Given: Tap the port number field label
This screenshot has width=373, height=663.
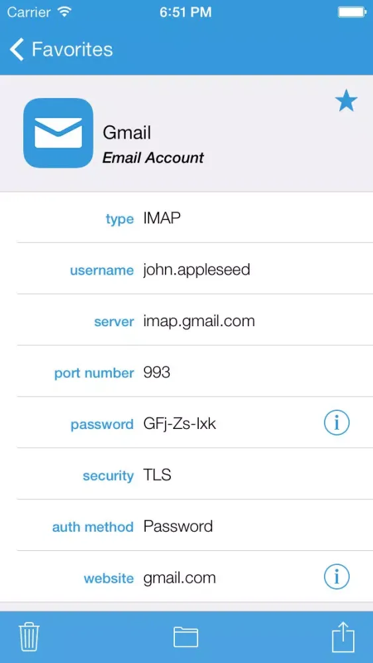Looking at the screenshot, I should (x=94, y=373).
